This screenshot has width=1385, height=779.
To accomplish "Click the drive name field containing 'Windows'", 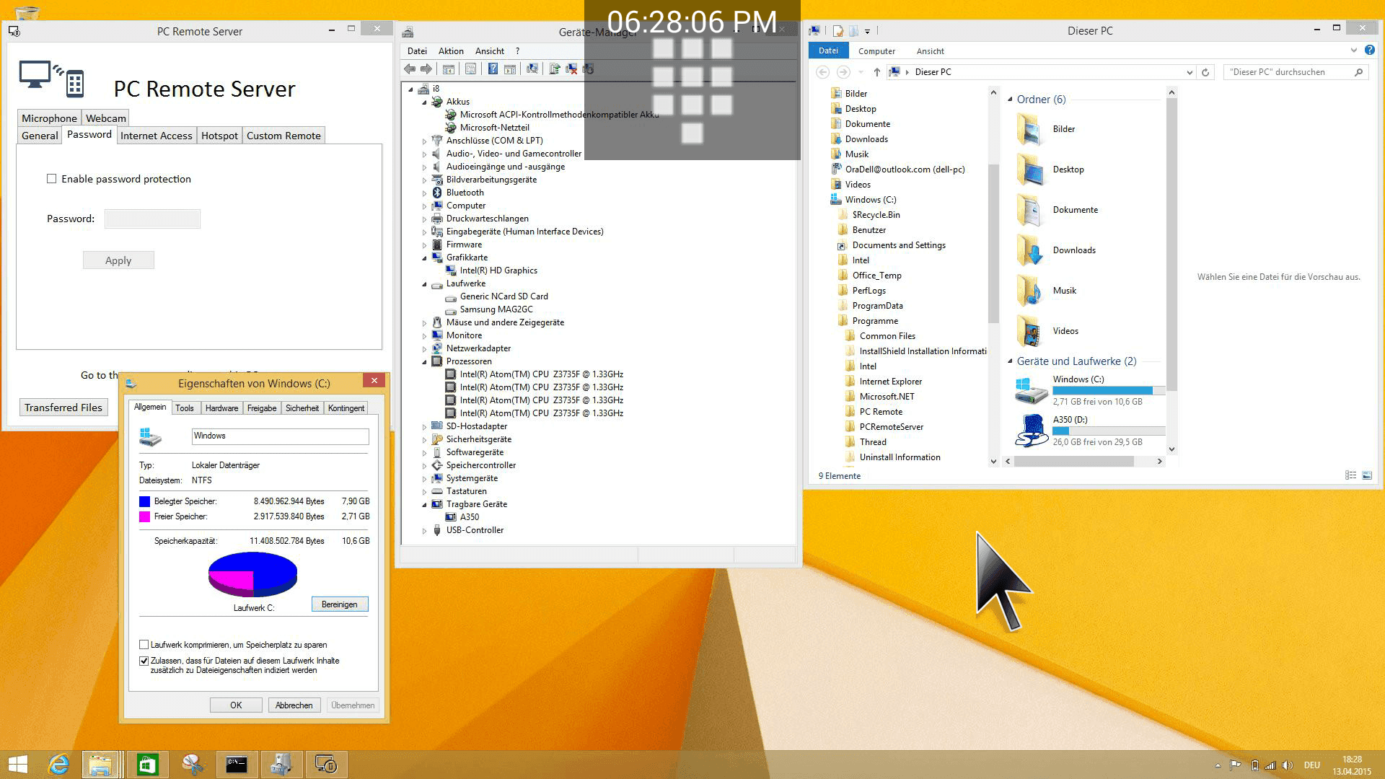I will pyautogui.click(x=281, y=436).
